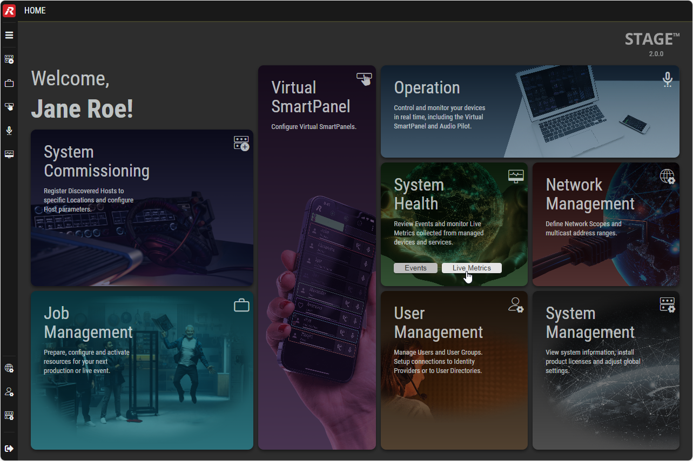Click the server-gear icon on the System Management tile
Viewport: 693px width, 461px height.
point(668,305)
